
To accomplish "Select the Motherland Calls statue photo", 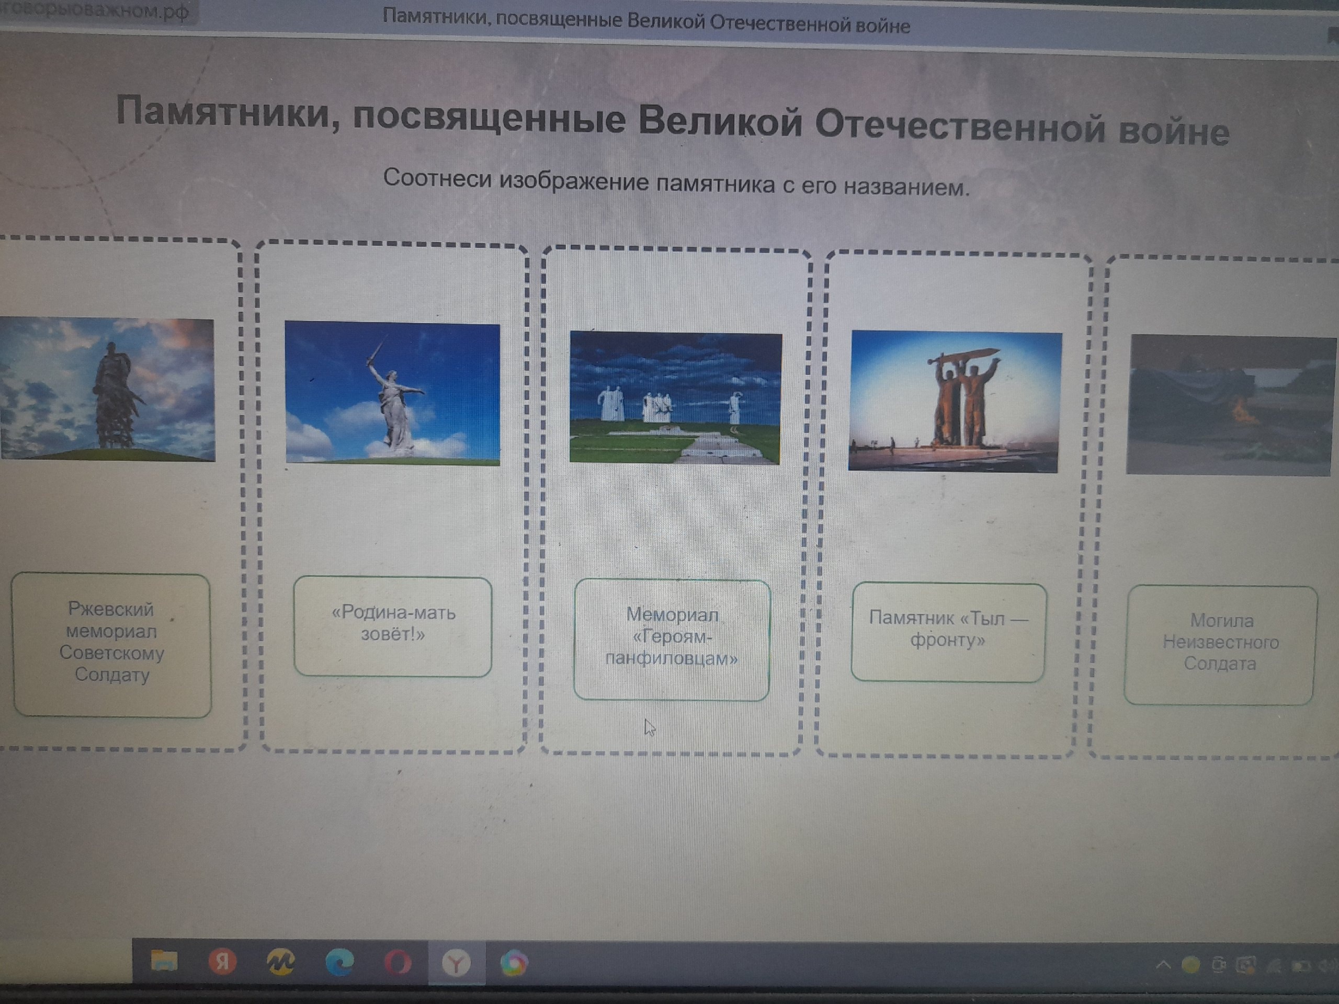I will coord(393,393).
